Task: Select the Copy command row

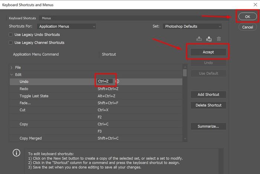Action: 96,124
